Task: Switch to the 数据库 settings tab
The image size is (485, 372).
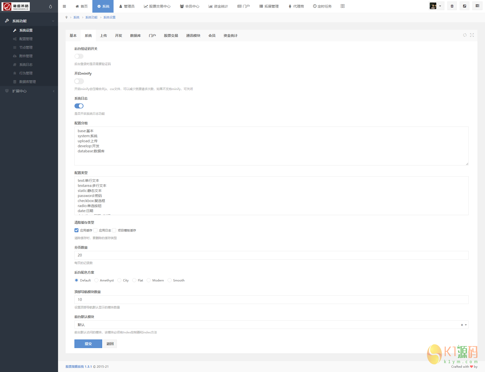Action: point(135,36)
